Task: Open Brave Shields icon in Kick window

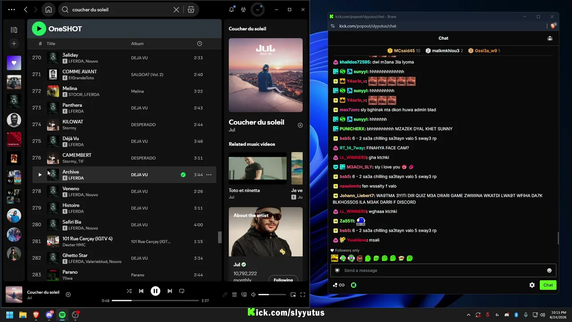Action: [553, 26]
